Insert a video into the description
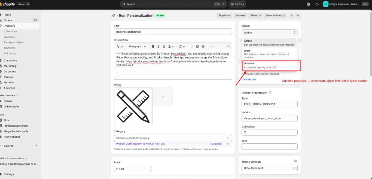Screen dimensions: 372x179 [203, 46]
